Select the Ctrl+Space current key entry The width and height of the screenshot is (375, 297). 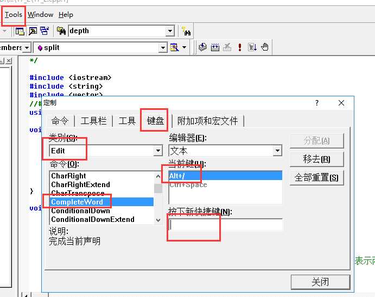coord(225,184)
